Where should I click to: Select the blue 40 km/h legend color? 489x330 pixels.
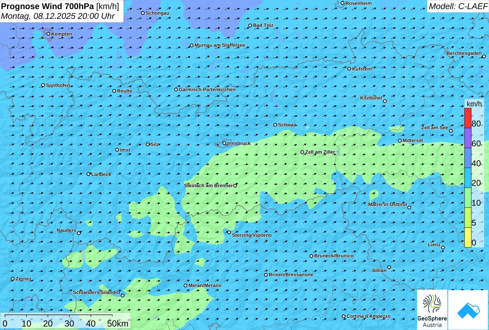coord(468,158)
